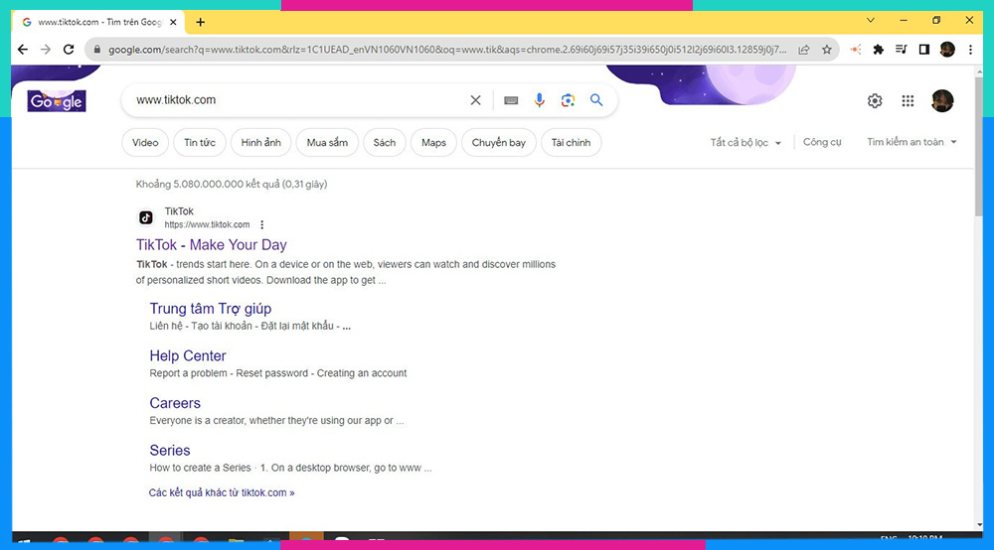Reload the page with the refresh icon
Viewport: 994px width, 550px height.
[x=69, y=50]
